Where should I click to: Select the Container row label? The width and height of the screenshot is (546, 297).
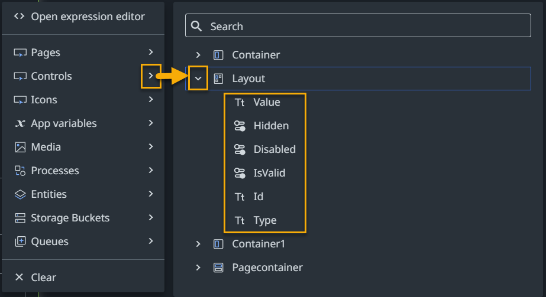[256, 55]
